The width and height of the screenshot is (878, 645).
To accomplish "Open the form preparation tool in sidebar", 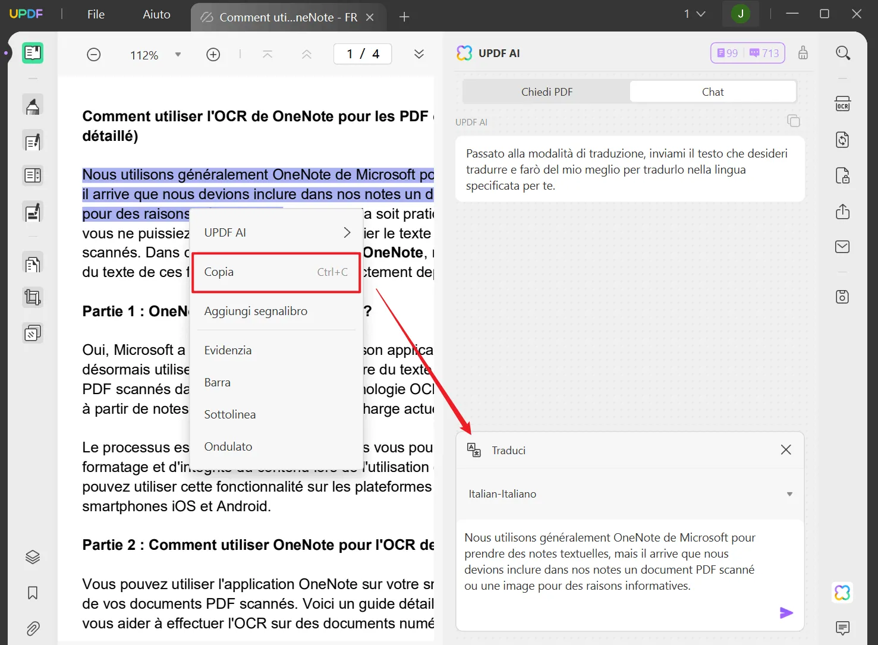I will point(33,176).
